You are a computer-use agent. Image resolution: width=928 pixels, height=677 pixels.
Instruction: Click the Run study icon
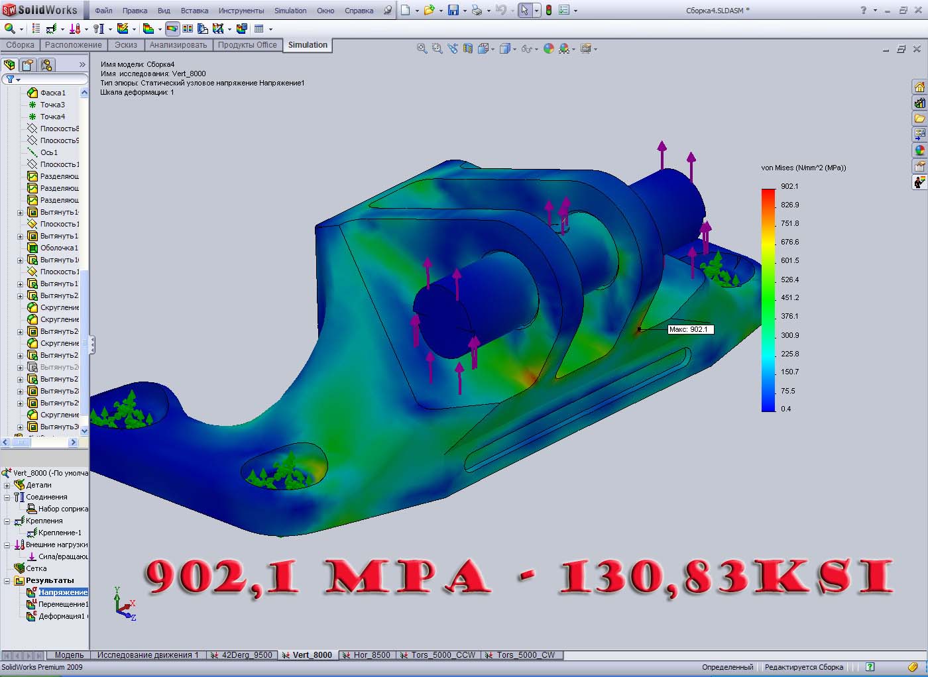[x=123, y=29]
